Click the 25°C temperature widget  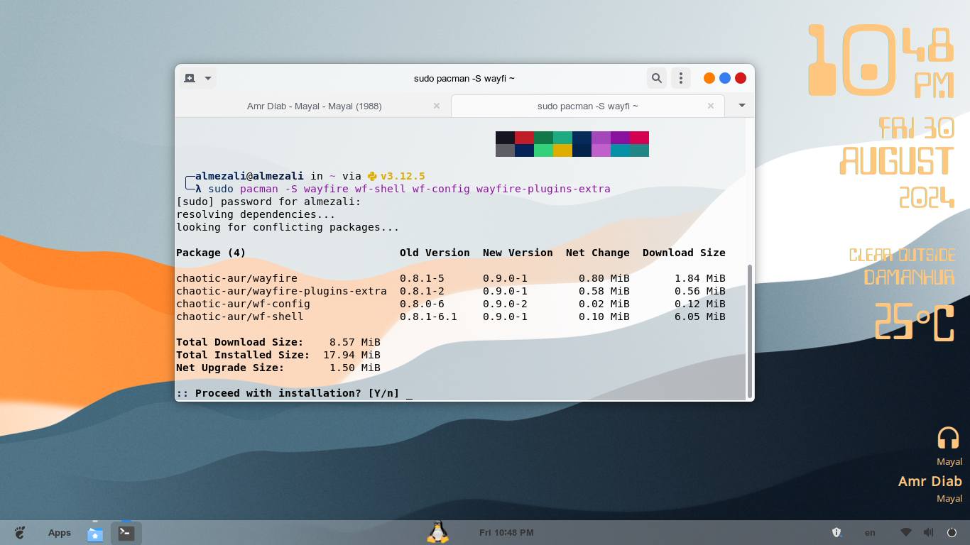[x=914, y=322]
